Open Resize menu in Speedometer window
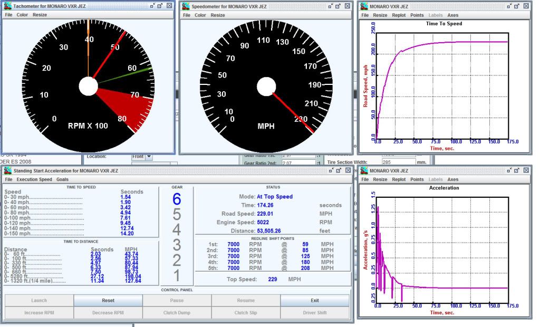 (218, 15)
